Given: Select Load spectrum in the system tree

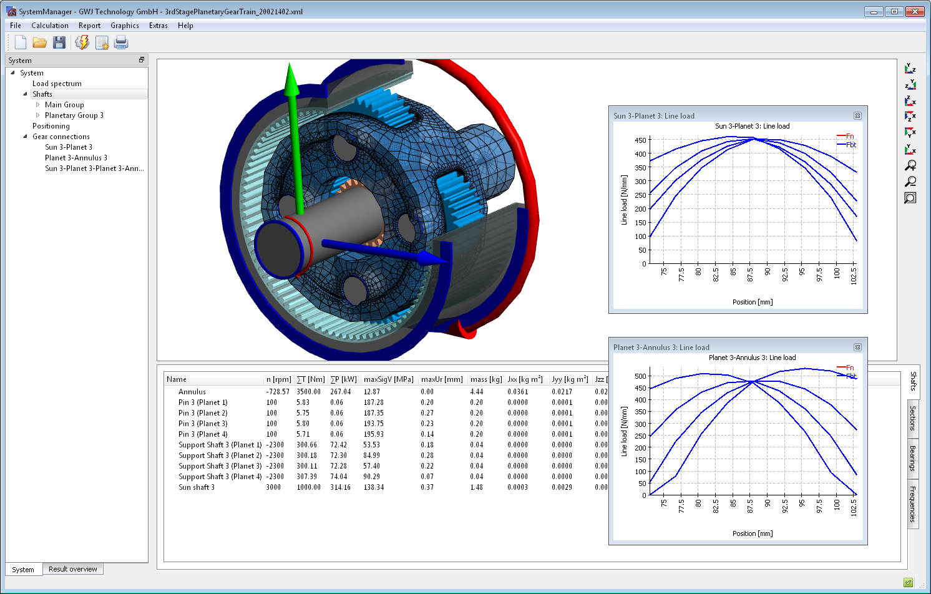Looking at the screenshot, I should 57,84.
